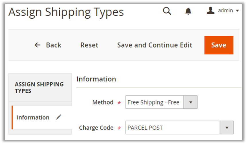Go back using the Back text
This screenshot has width=247, height=144.
tap(54, 45)
